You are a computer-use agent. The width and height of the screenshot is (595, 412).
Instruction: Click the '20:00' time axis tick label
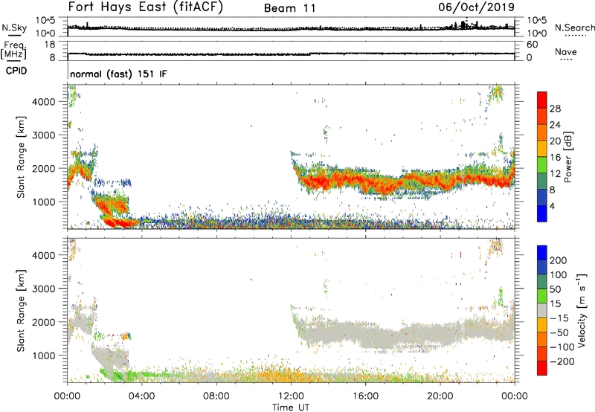coord(440,396)
